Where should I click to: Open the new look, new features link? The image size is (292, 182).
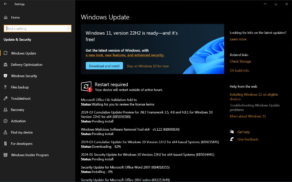tap(125, 55)
